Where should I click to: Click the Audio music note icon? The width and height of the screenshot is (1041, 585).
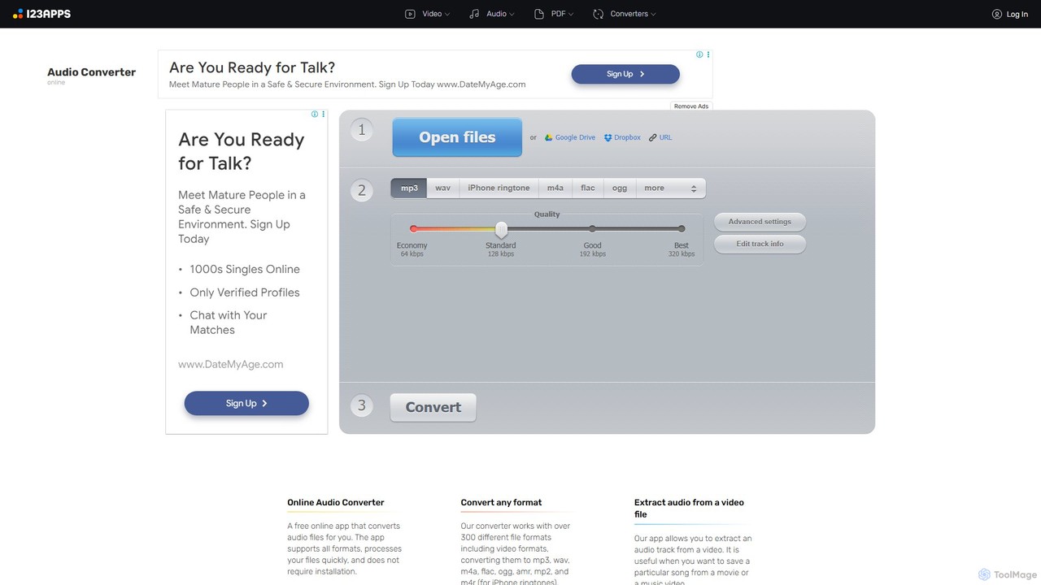click(474, 14)
